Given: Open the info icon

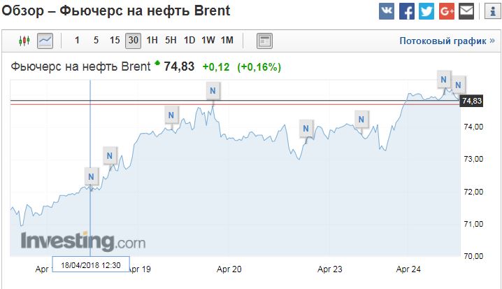Looking at the screenshot, I should click(x=492, y=11).
